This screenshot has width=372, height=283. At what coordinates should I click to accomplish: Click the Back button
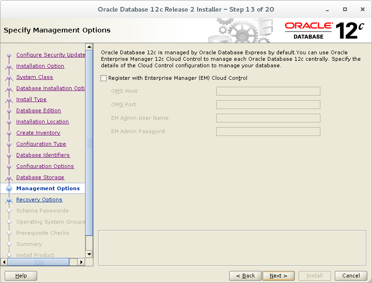pos(246,276)
